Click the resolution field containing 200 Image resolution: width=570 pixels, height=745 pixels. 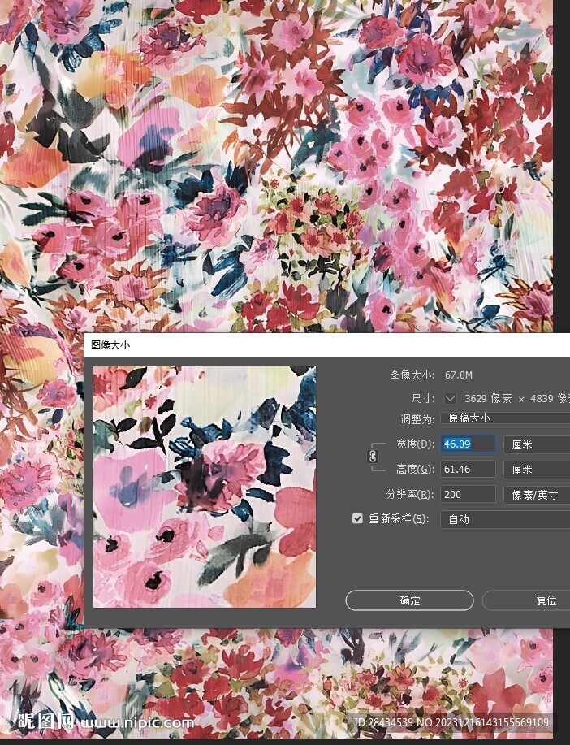(468, 494)
